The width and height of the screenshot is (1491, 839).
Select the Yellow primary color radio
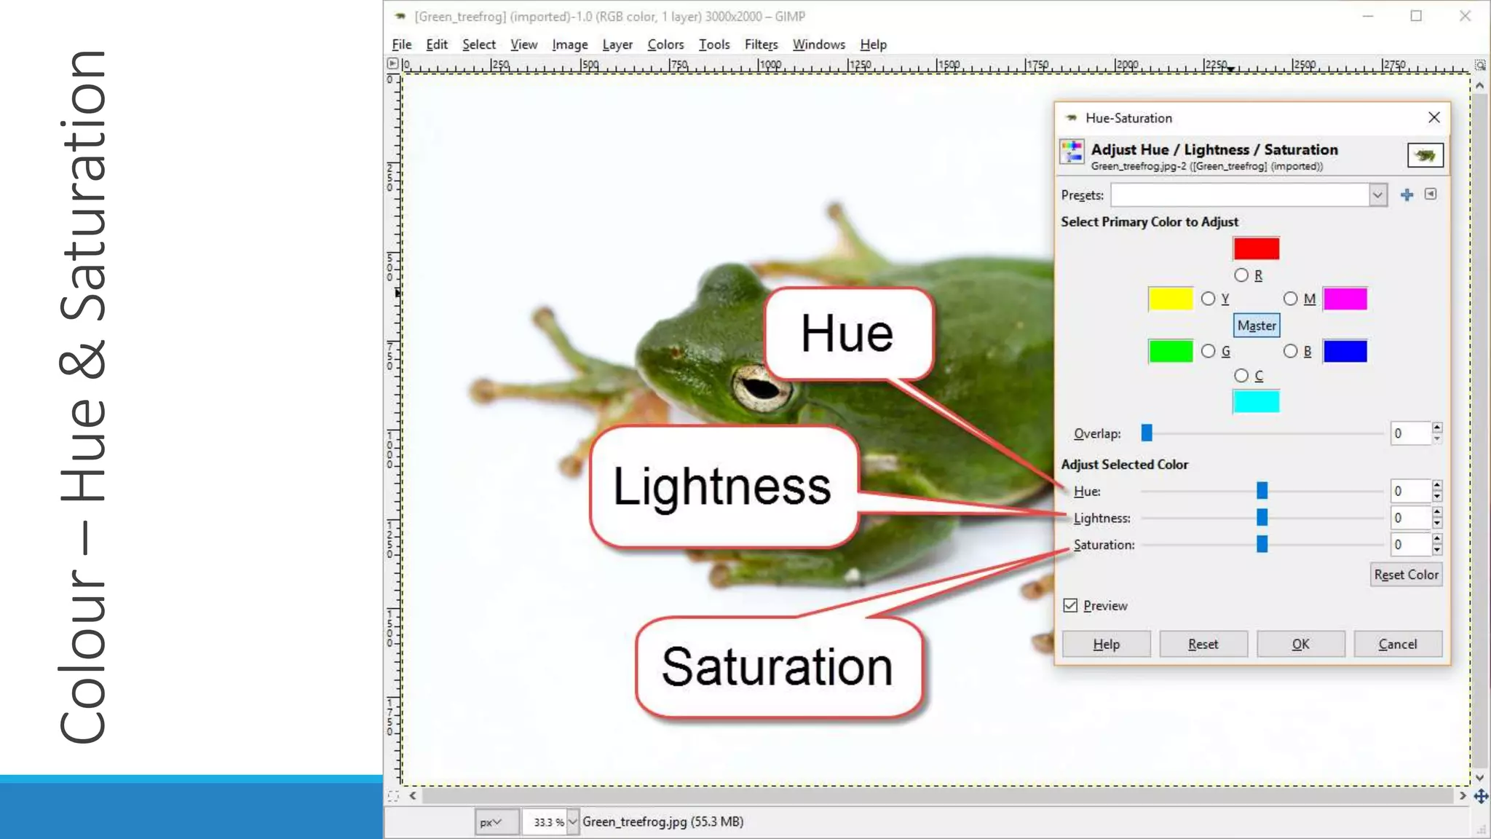coord(1208,299)
